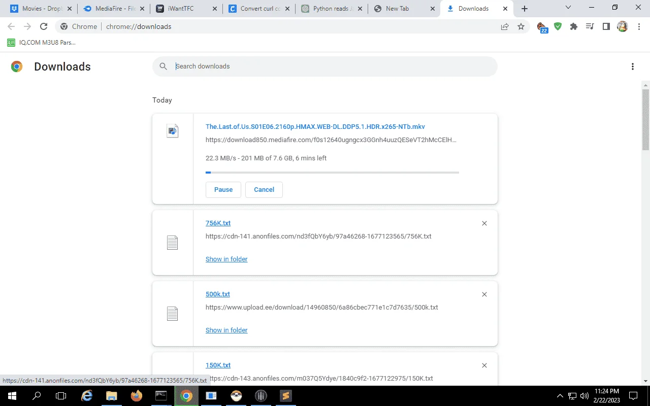Close the MediaFire tab
Viewport: 650px width, 406px height.
[142, 9]
